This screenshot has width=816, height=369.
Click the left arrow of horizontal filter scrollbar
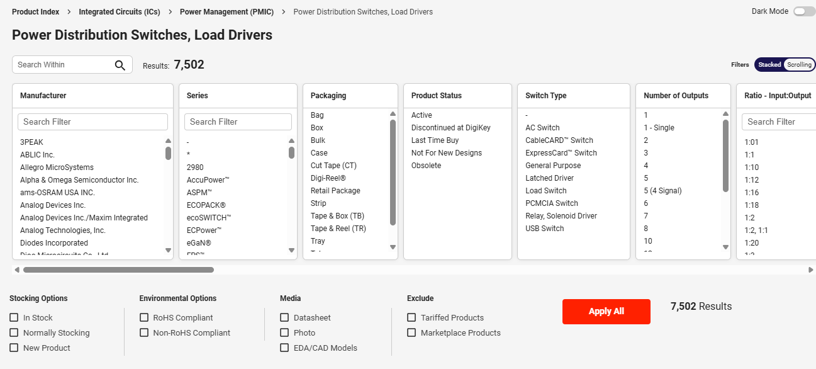coord(17,270)
